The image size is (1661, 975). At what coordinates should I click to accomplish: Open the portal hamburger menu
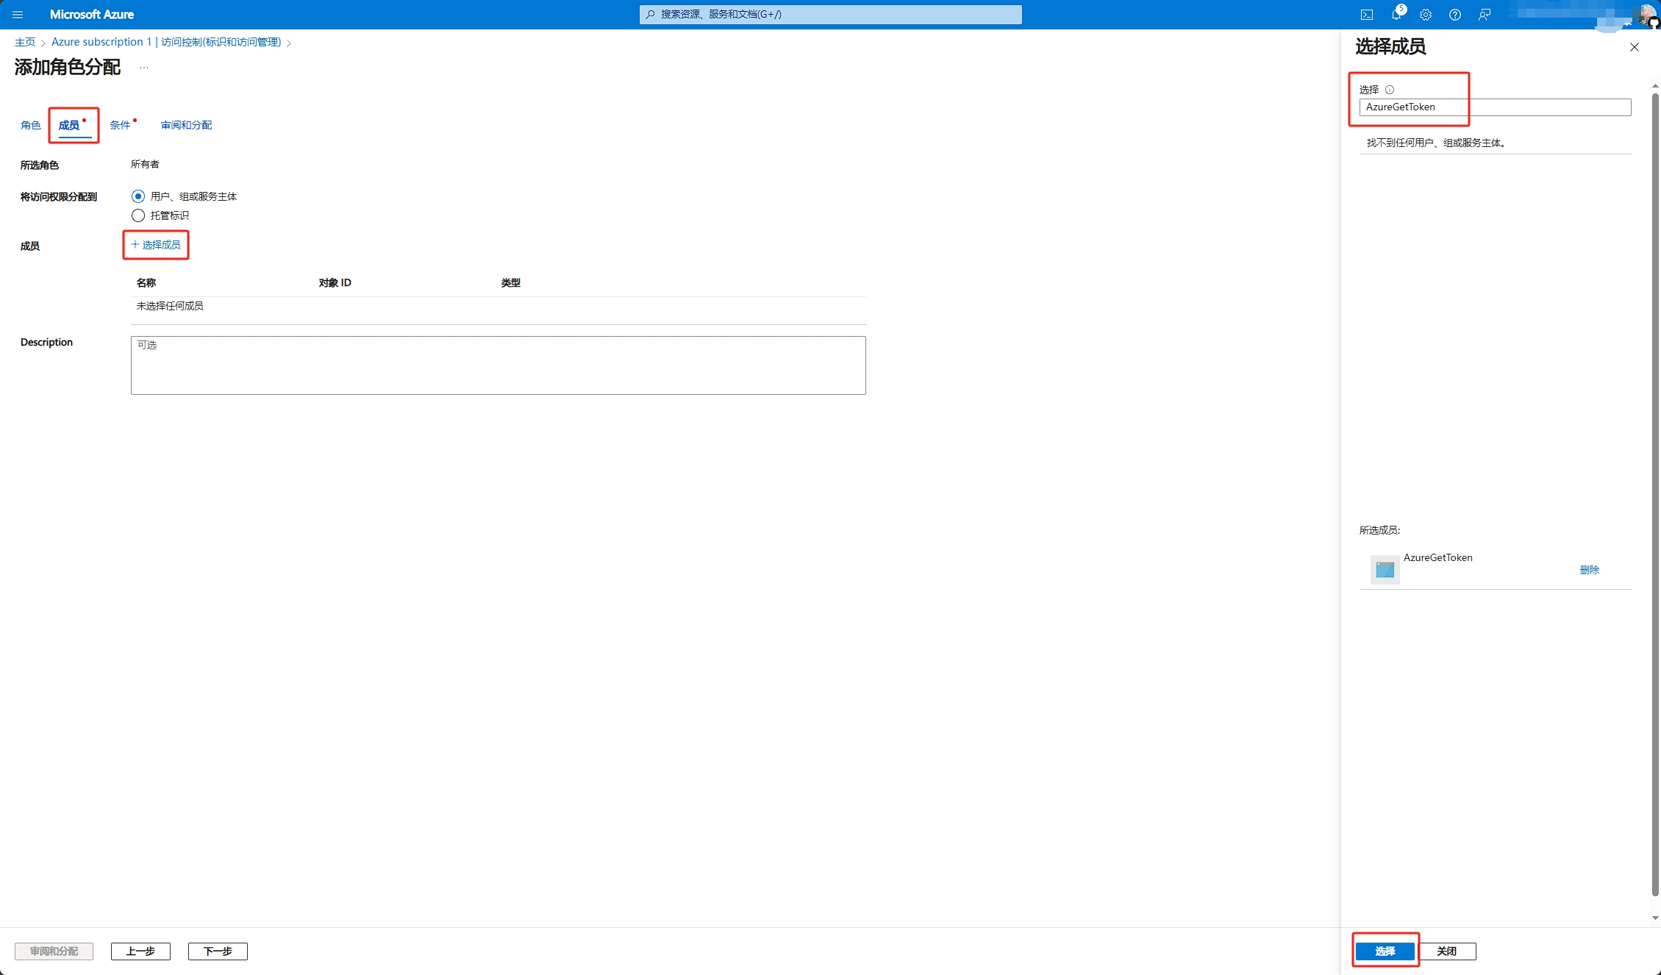pyautogui.click(x=18, y=15)
